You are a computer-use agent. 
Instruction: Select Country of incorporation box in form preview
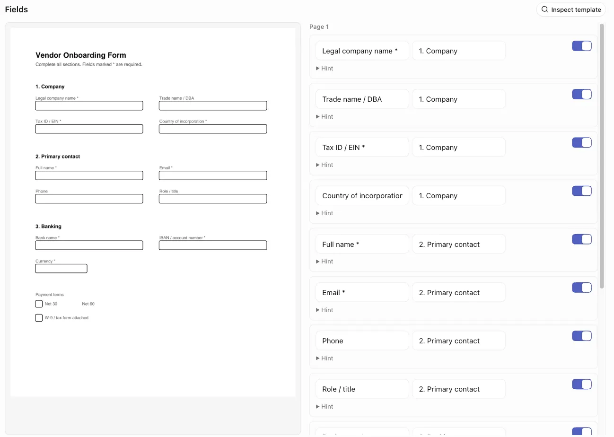pyautogui.click(x=213, y=129)
